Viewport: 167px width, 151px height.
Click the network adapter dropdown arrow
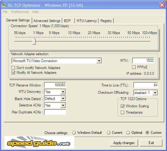point(99,61)
